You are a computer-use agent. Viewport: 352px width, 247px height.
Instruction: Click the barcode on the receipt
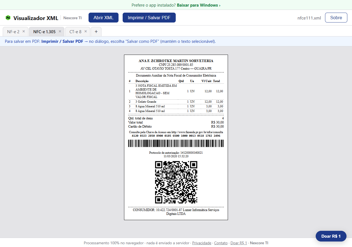[176, 143]
